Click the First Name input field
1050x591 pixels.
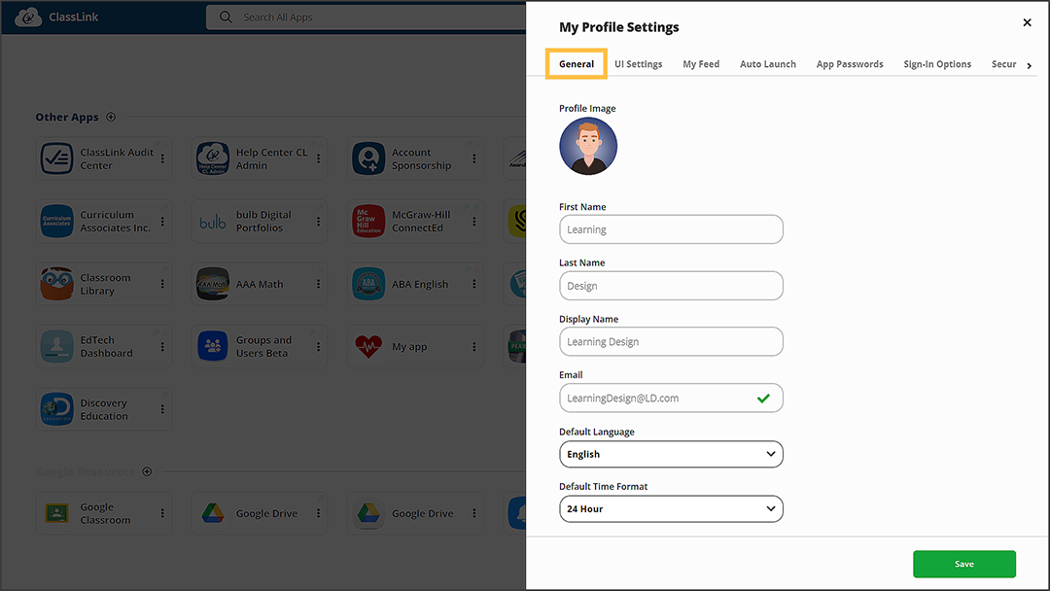(671, 229)
